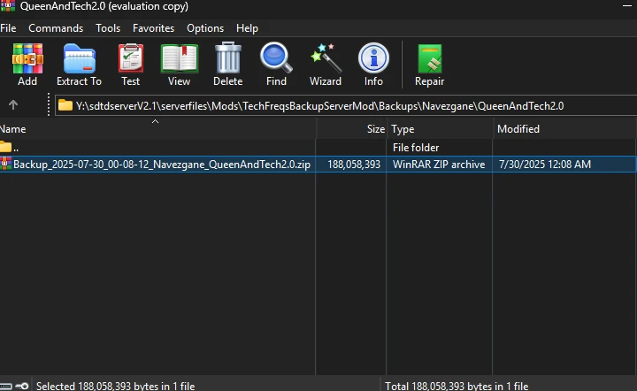637x391 pixels.
Task: Click the Add archive toolbar icon
Action: point(27,59)
